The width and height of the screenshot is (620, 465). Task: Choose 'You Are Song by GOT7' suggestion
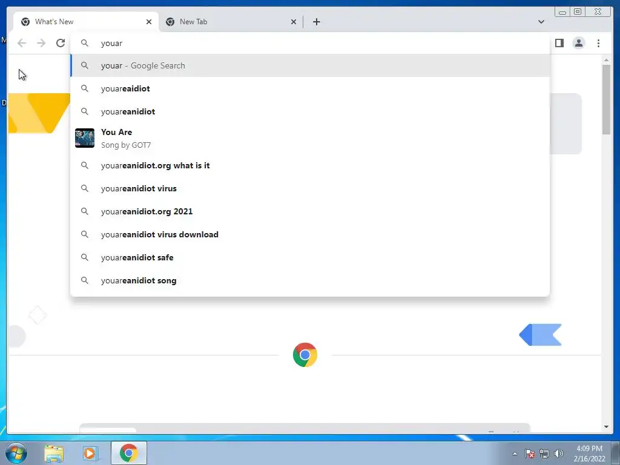(310, 139)
